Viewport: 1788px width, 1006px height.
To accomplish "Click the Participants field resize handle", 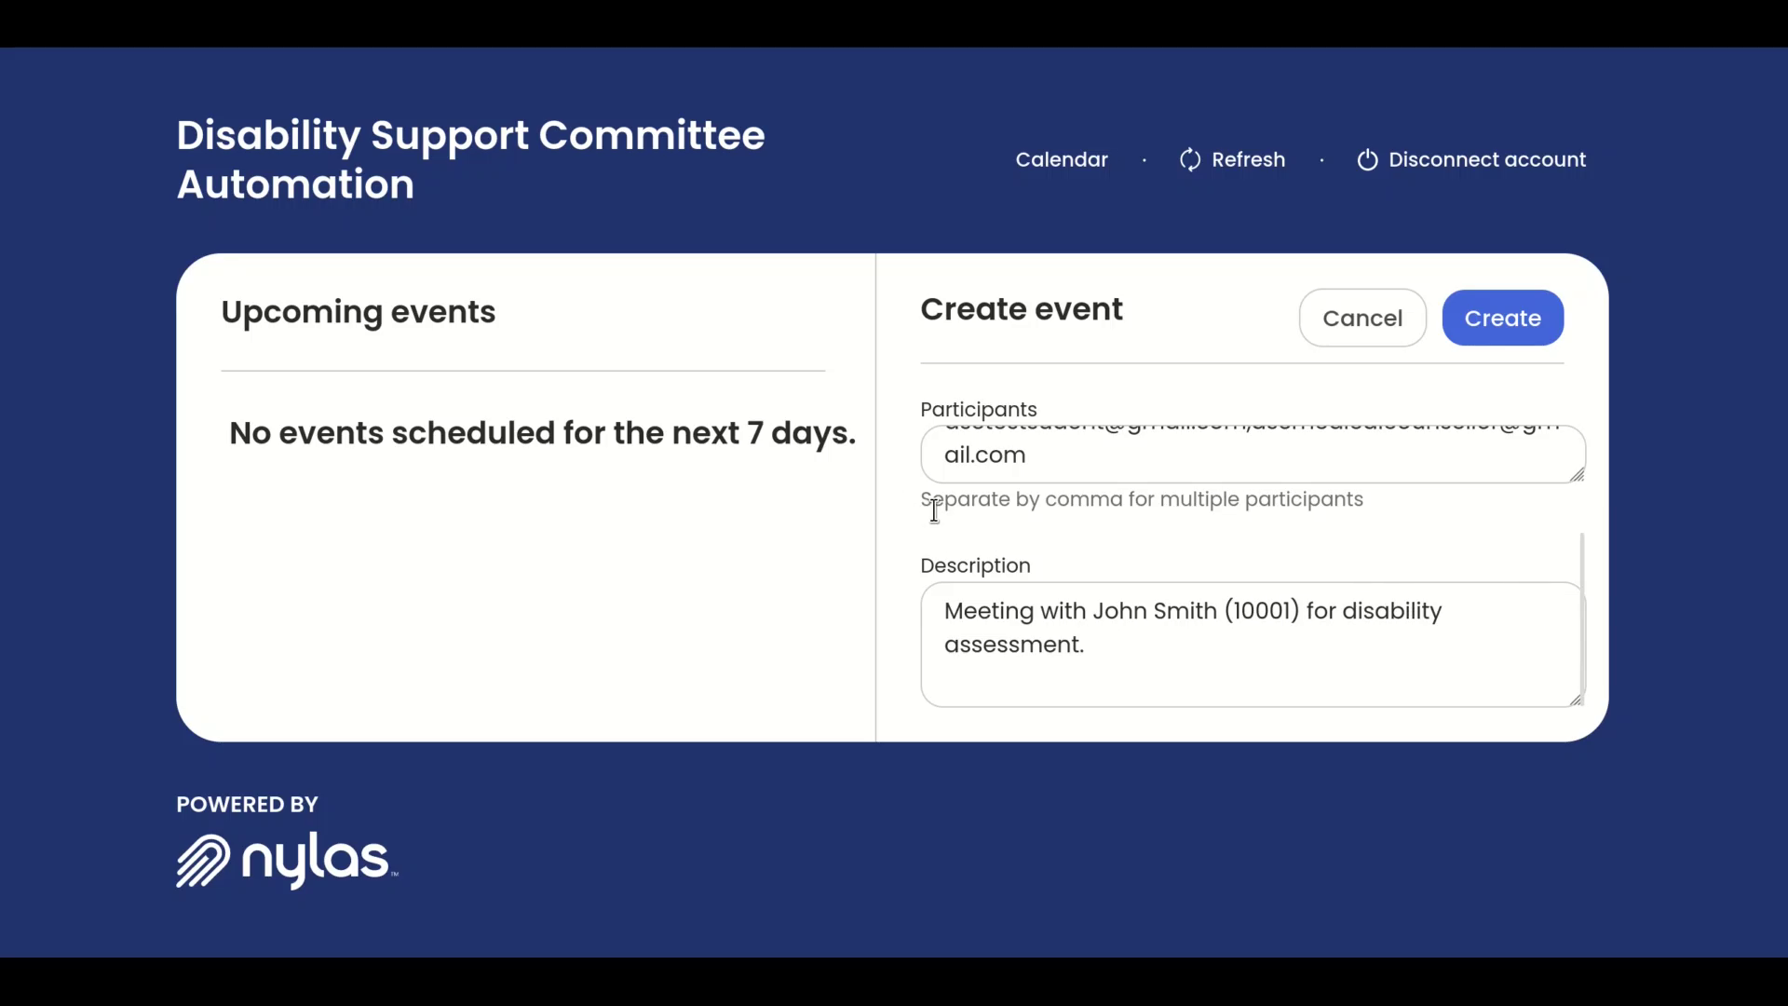I will (x=1577, y=475).
